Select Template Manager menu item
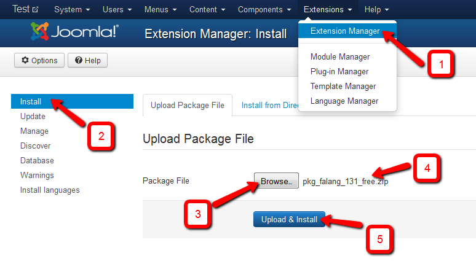Viewport: 476px width, 264px height. [343, 87]
